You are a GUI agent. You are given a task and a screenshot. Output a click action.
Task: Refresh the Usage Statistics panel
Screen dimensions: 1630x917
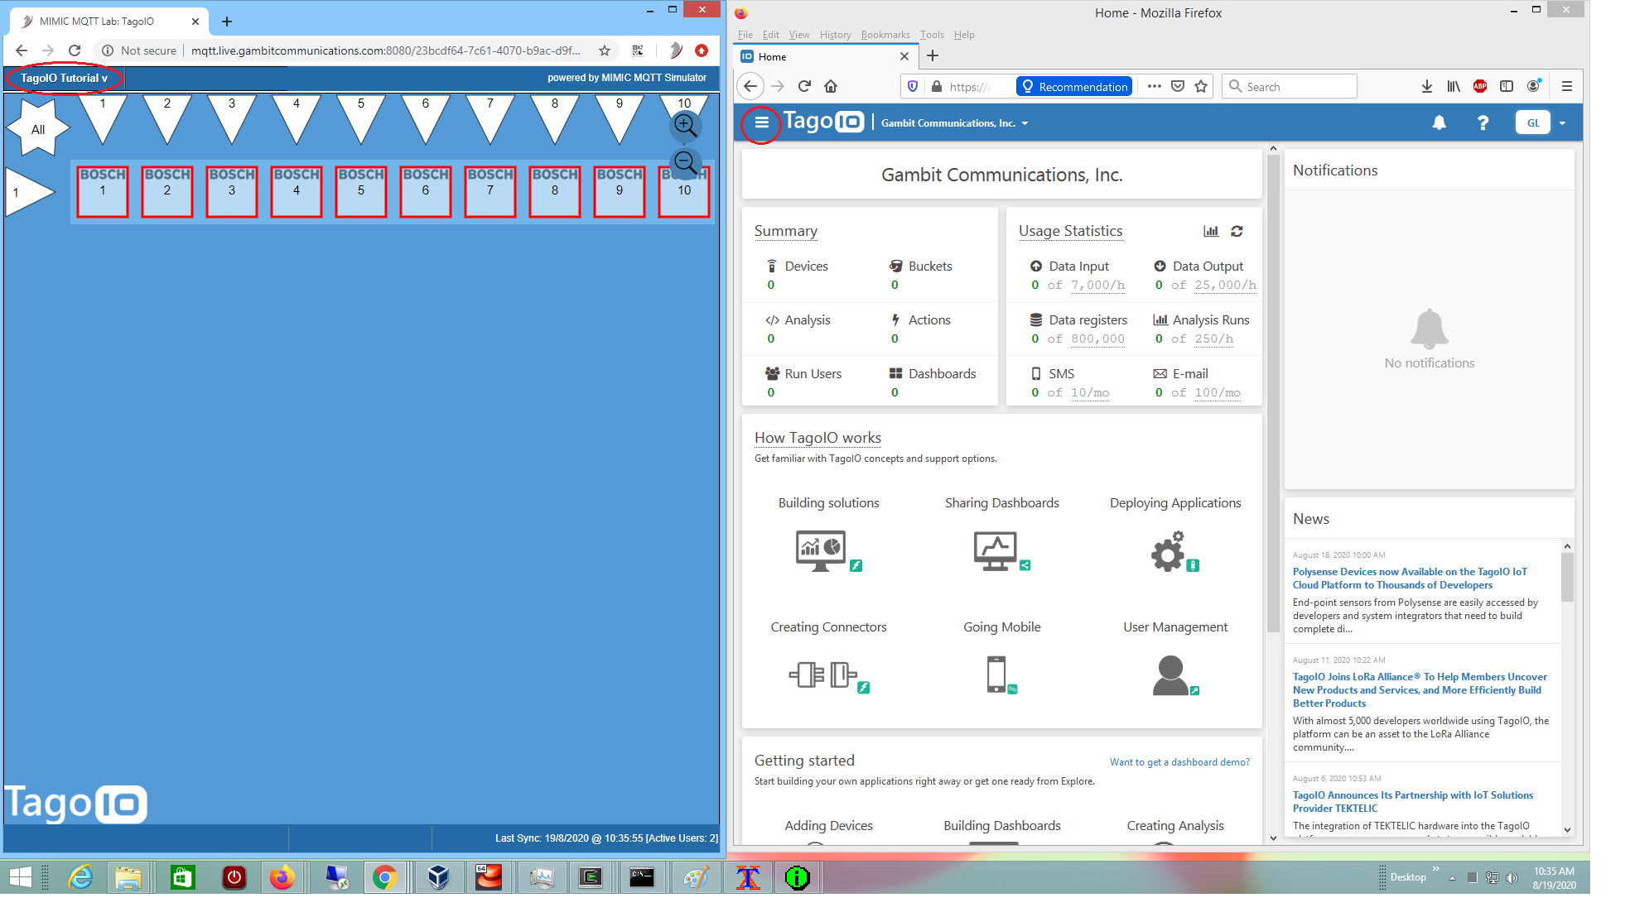tap(1237, 231)
